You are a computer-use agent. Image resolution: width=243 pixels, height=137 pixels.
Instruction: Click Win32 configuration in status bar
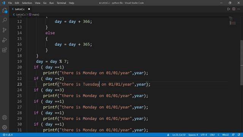225,135
